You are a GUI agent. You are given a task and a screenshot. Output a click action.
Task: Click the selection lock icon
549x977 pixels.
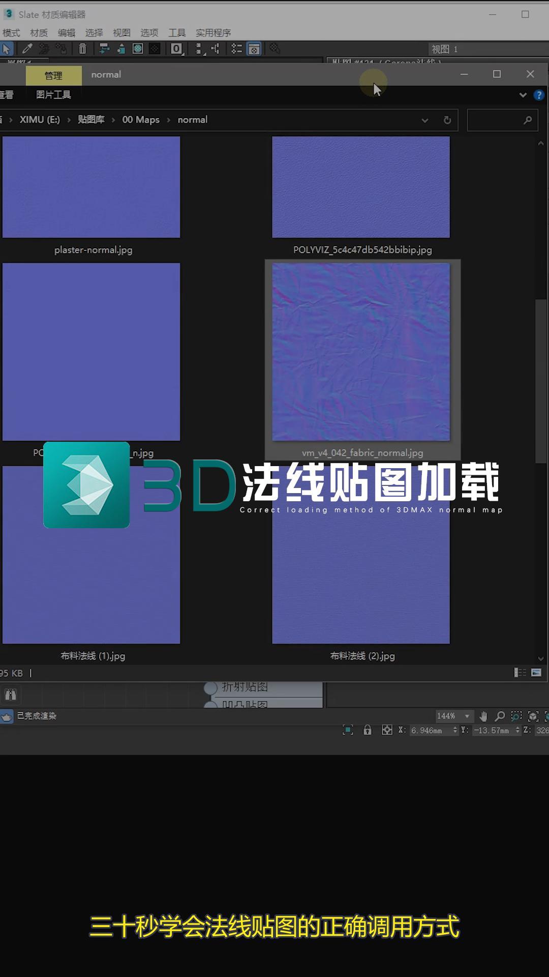368,730
